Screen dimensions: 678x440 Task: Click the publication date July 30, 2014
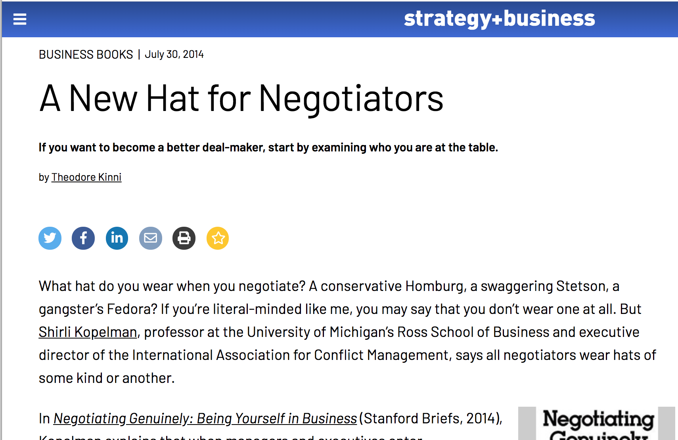point(174,54)
